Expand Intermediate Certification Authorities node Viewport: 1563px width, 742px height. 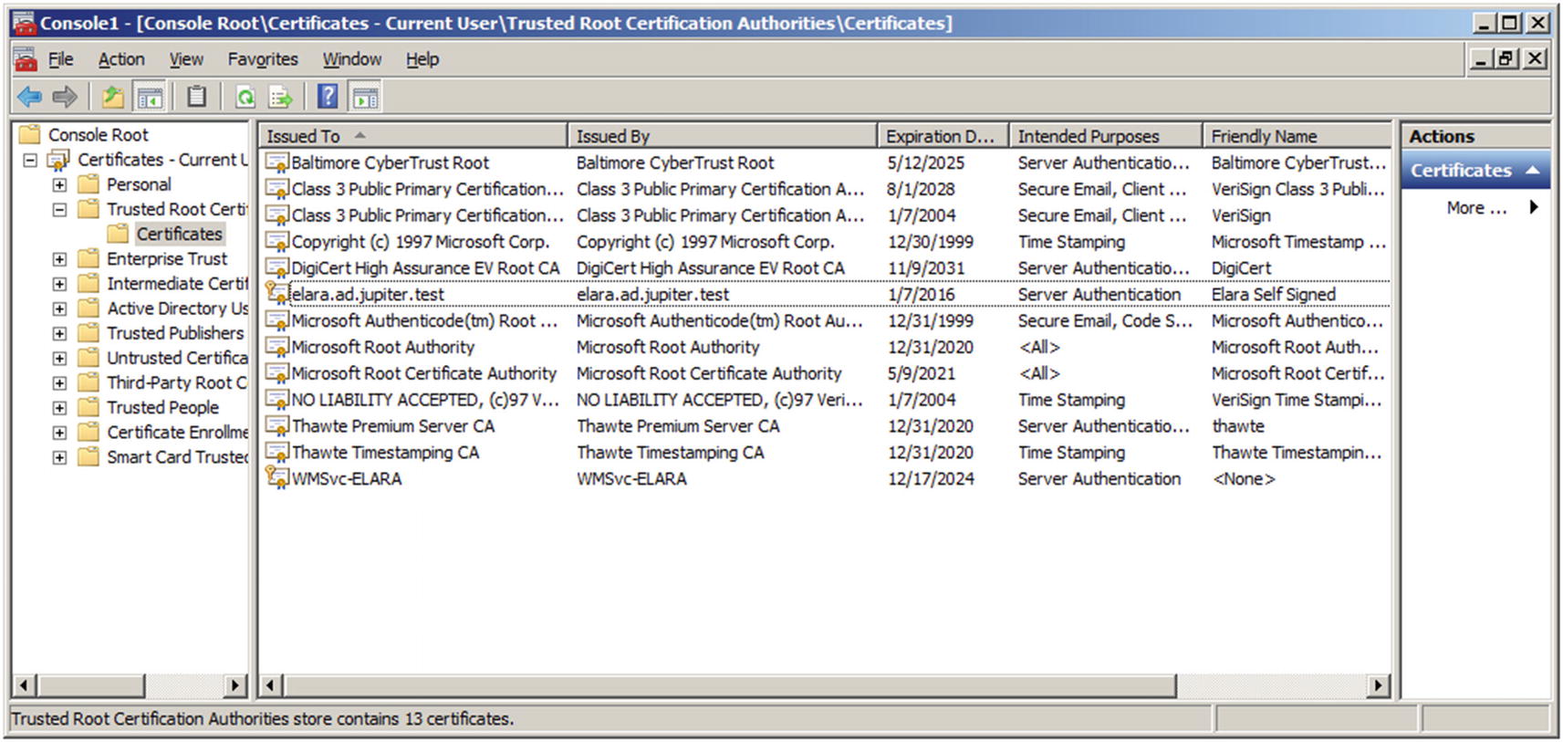tap(59, 284)
